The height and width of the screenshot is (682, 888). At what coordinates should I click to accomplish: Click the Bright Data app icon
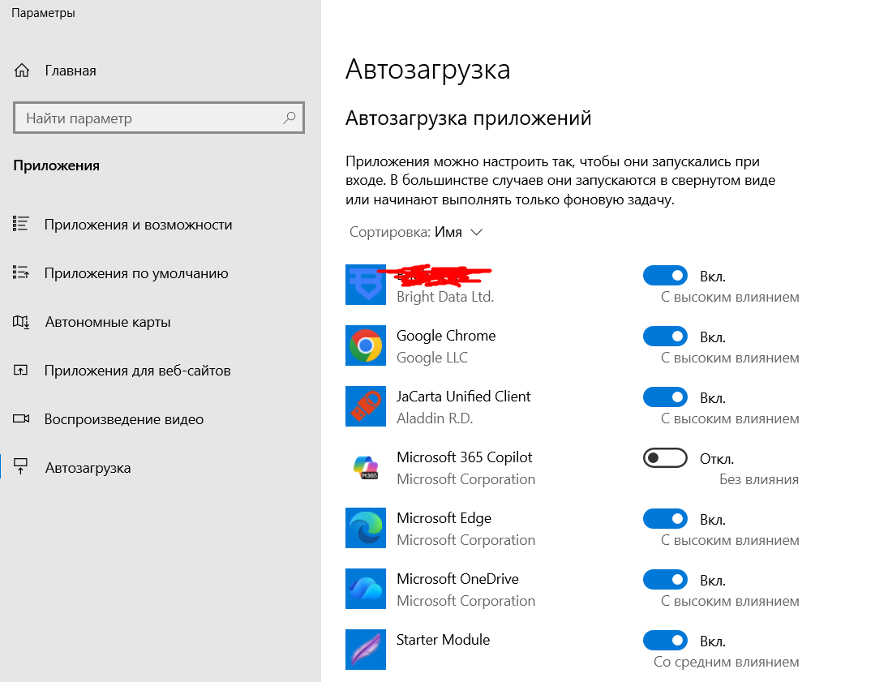[366, 285]
